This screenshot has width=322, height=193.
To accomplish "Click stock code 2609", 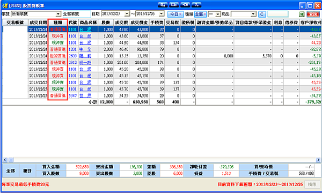I will (72, 56).
